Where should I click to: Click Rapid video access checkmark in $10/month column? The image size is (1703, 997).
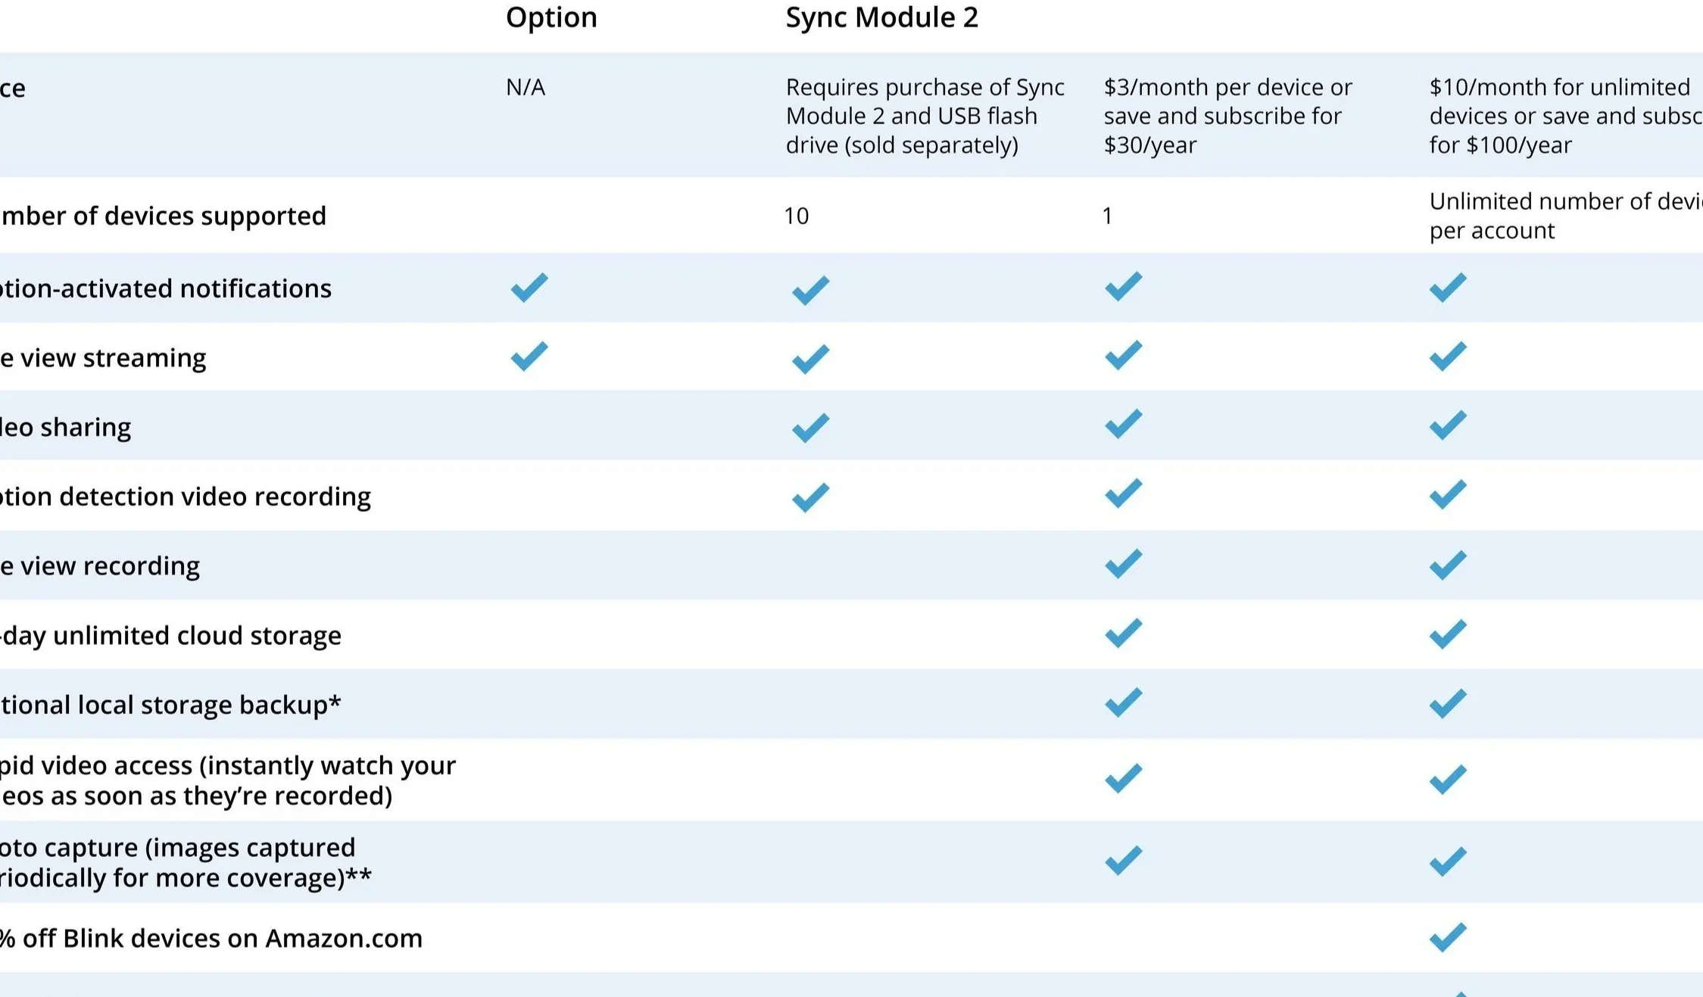pos(1448,780)
